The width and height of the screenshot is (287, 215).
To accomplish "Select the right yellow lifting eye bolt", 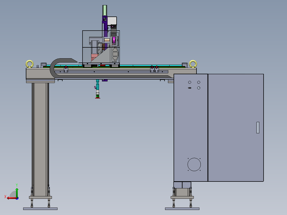I will tap(193, 64).
